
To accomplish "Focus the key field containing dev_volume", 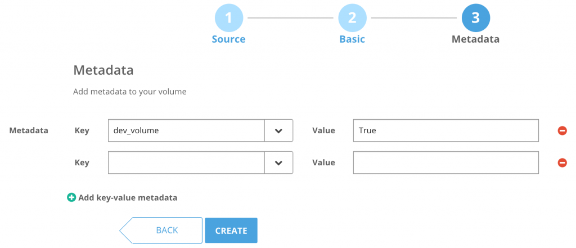I will (x=186, y=130).
